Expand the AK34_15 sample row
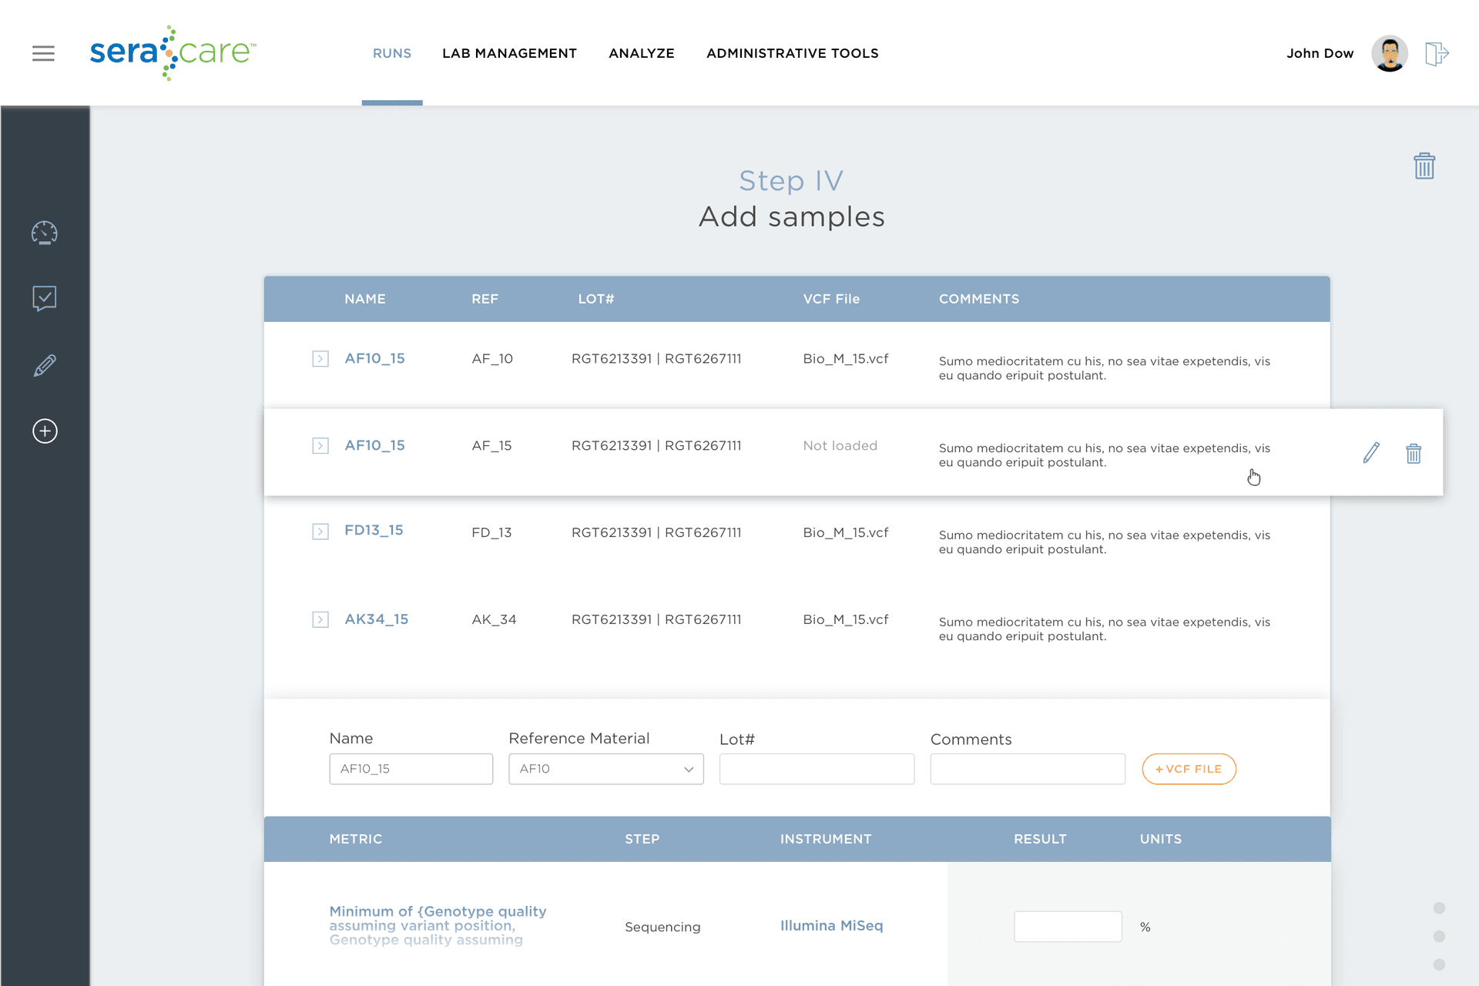Image resolution: width=1479 pixels, height=986 pixels. 320,619
